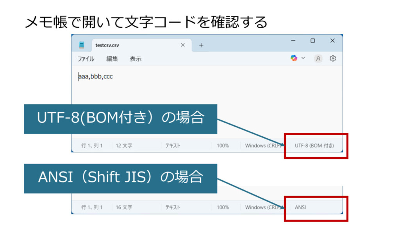Expand the chevron next to Copilot
Viewport: 400px width, 225px height.
(x=303, y=58)
